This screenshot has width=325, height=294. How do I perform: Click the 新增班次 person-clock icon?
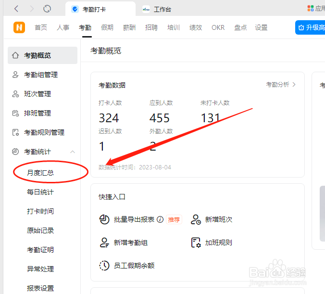pyautogui.click(x=196, y=219)
